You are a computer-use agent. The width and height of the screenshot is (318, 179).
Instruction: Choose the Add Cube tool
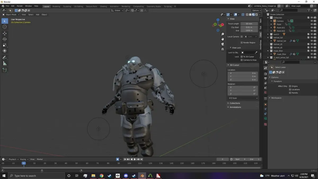[x=5, y=70]
